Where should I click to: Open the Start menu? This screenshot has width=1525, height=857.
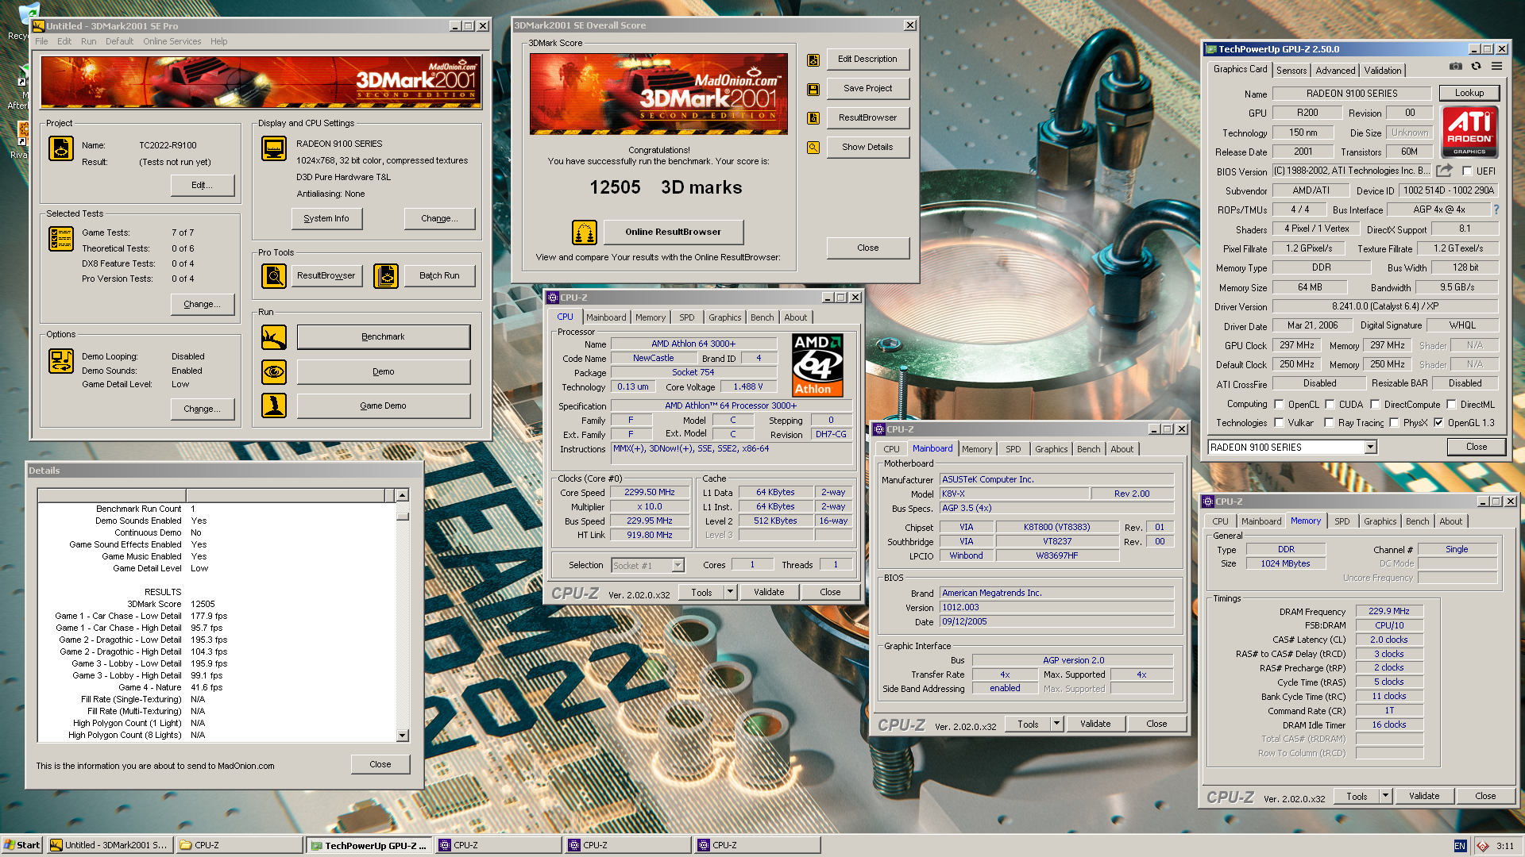(22, 845)
